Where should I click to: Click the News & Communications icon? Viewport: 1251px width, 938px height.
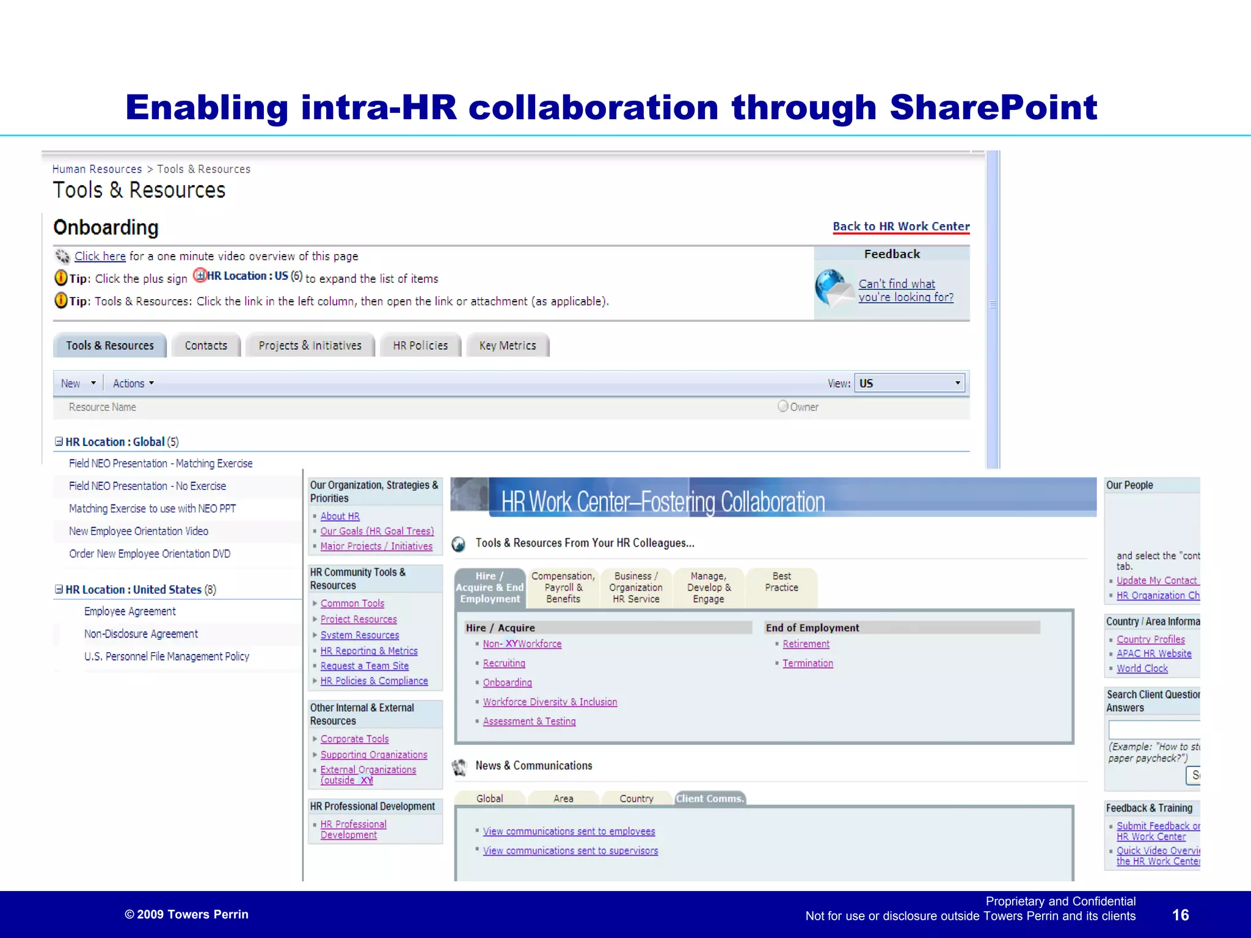[459, 766]
